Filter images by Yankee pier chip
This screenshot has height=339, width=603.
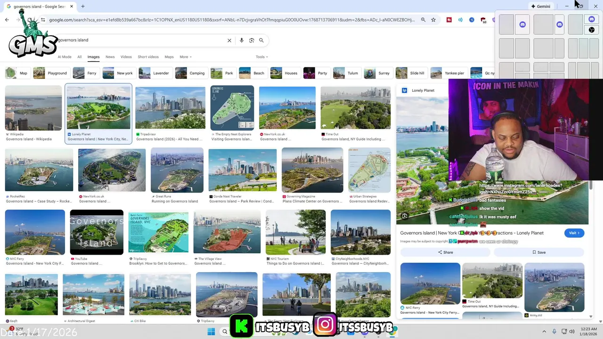pyautogui.click(x=448, y=73)
